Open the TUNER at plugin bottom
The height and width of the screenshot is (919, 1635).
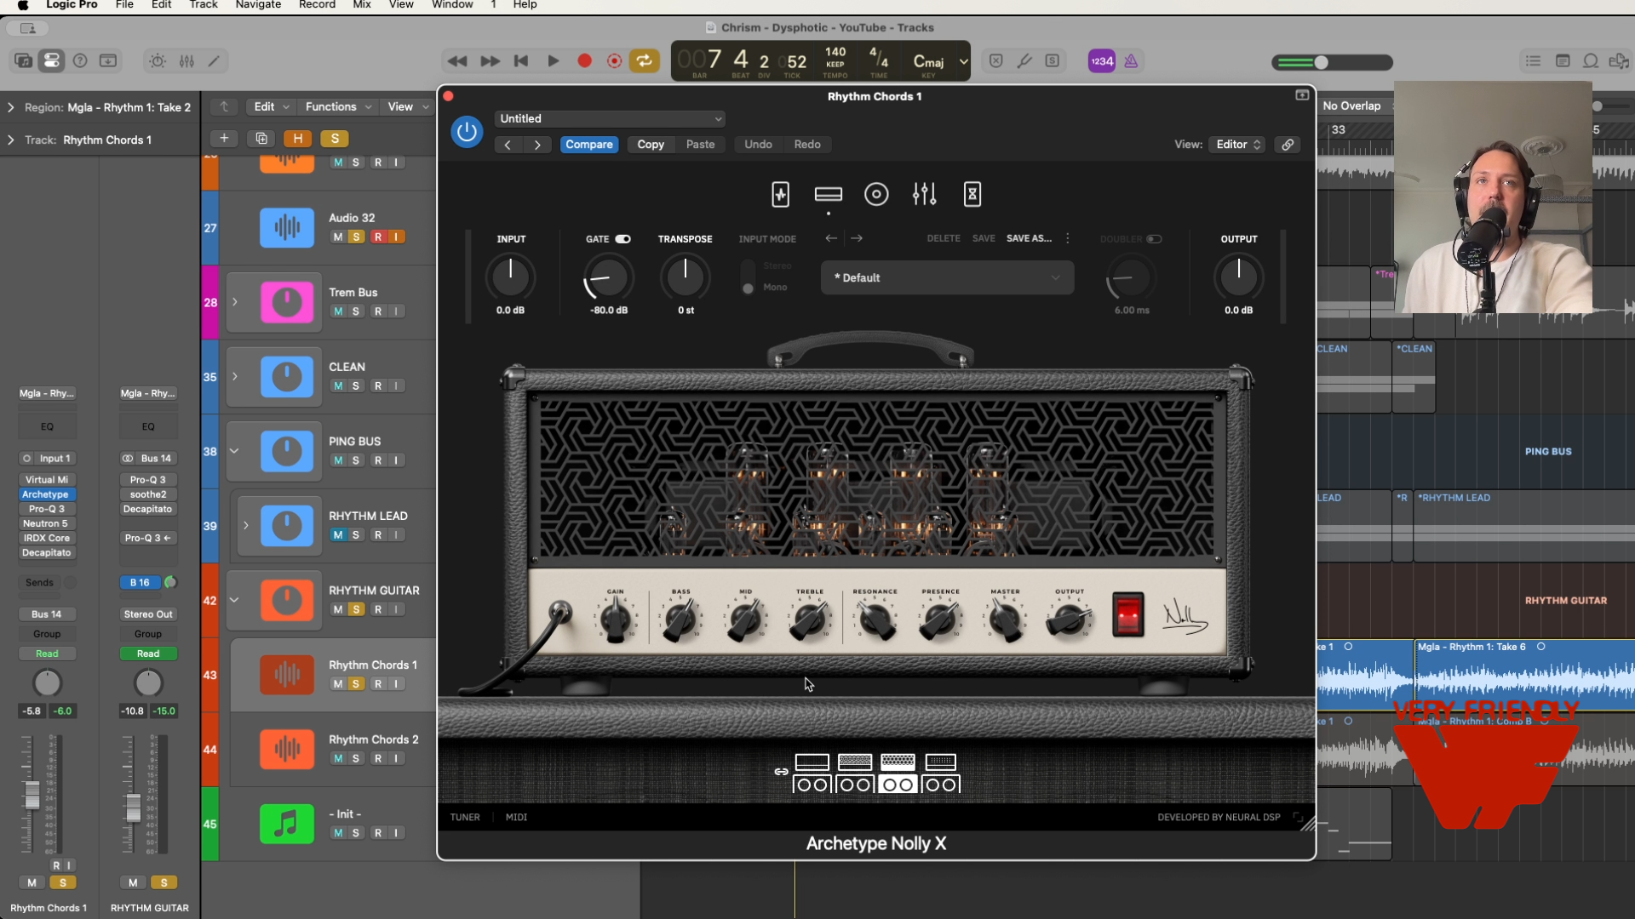pyautogui.click(x=465, y=817)
